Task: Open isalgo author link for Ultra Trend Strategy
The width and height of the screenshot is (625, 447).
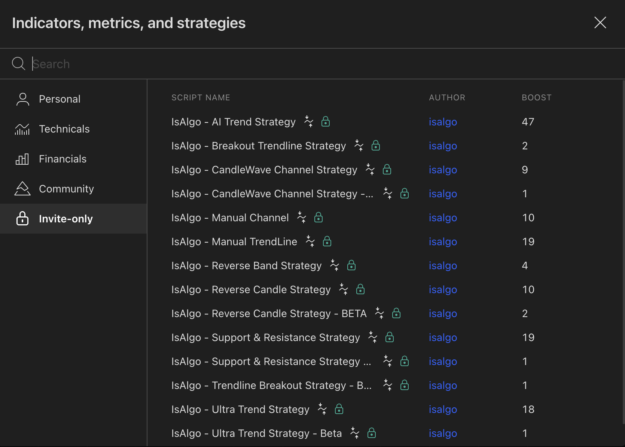Action: tap(443, 409)
